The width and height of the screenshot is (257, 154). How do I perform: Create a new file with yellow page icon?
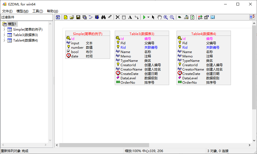[66, 17]
